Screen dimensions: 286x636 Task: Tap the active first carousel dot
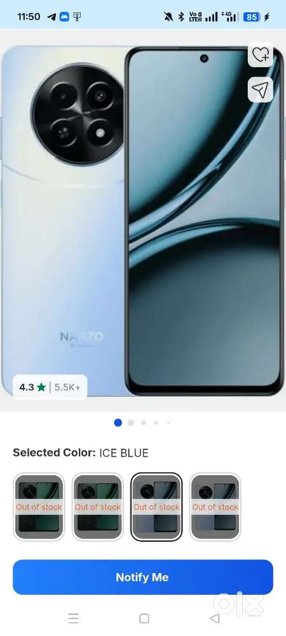tap(118, 423)
